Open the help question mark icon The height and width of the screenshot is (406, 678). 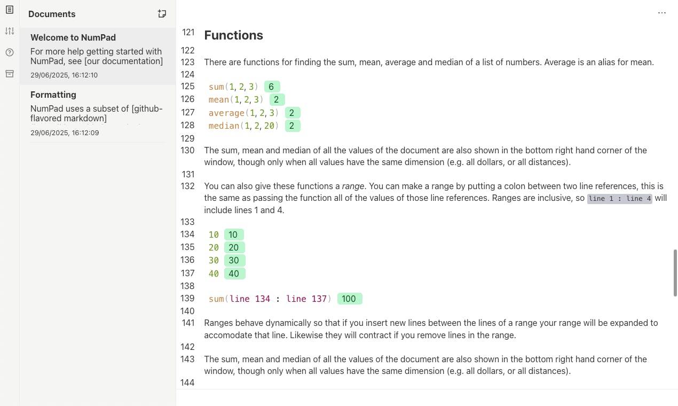[10, 52]
